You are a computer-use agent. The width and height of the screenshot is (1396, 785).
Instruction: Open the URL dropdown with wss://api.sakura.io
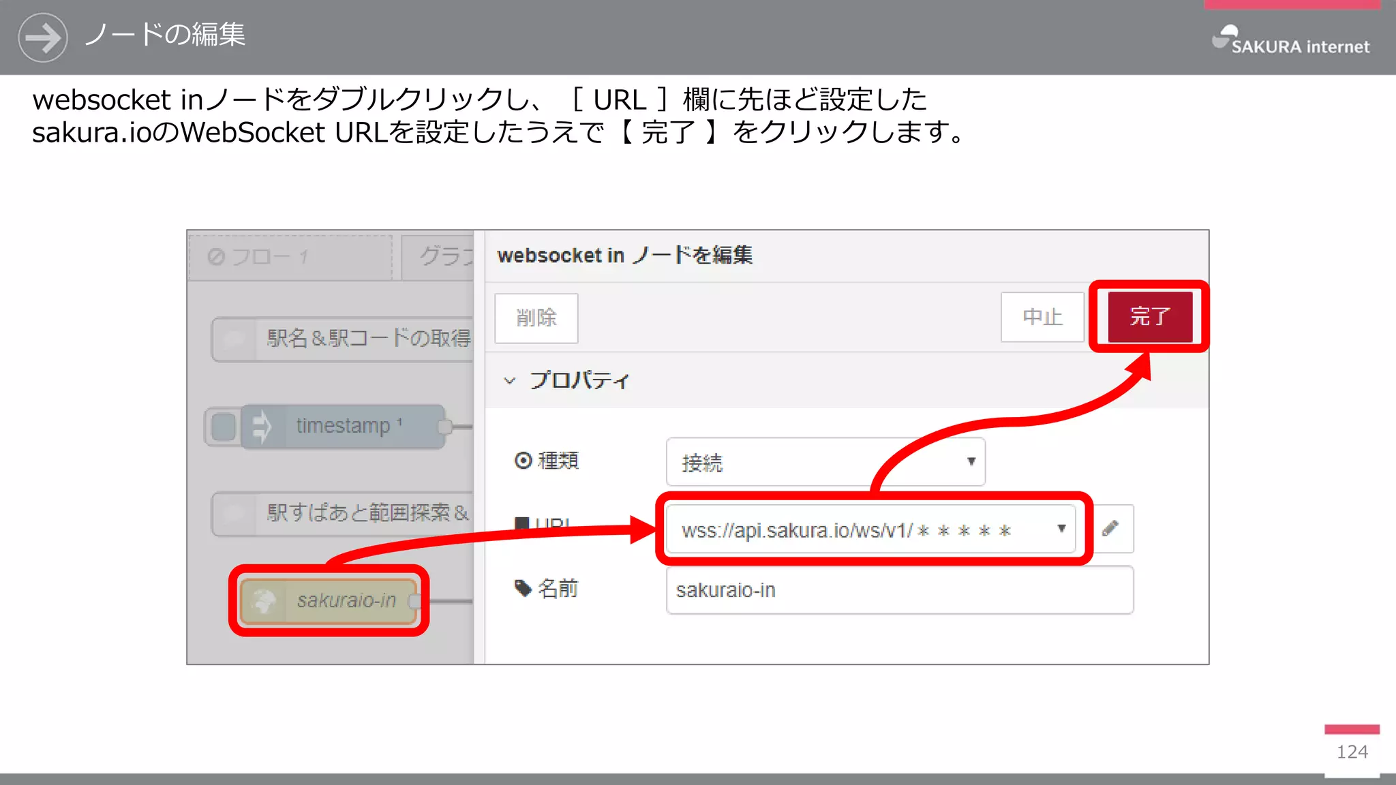870,529
